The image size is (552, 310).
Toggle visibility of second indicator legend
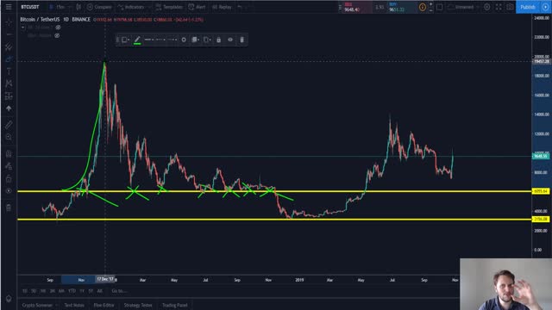pos(57,35)
